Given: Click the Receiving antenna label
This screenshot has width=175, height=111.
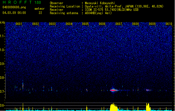Looking at the screenshot, I should click(64, 13).
